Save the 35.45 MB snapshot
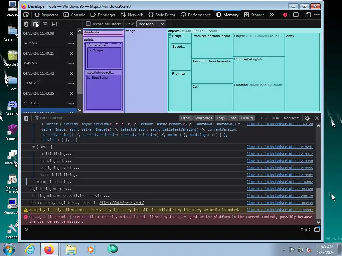 click(x=71, y=63)
